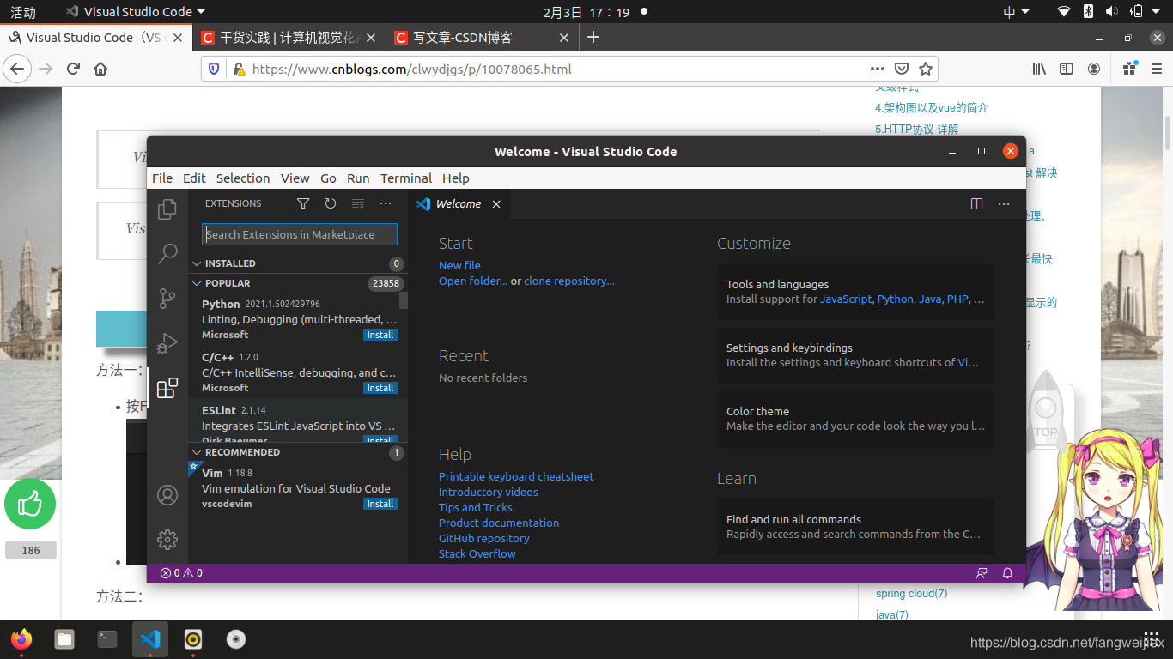
Task: Bookmark this page with star icon
Action: point(926,69)
